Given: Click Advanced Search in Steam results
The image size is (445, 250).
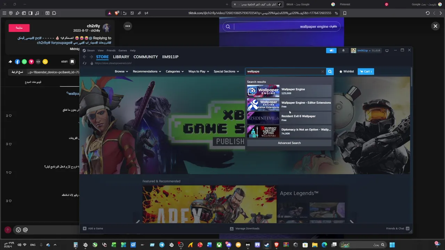Looking at the screenshot, I should pyautogui.click(x=289, y=143).
